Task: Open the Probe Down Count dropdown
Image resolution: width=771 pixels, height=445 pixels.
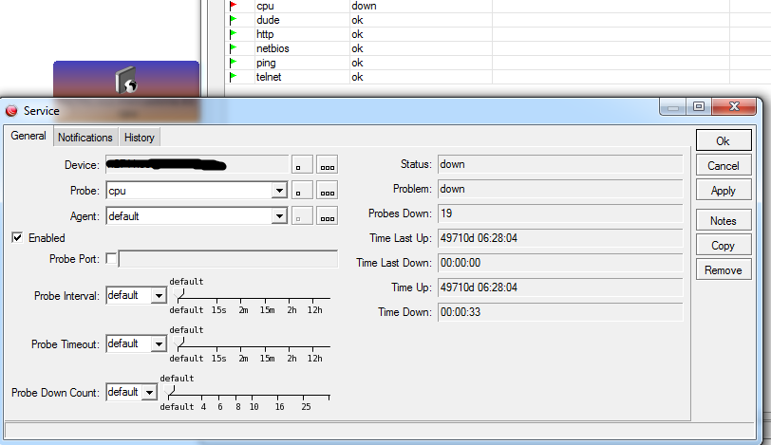Action: point(149,393)
